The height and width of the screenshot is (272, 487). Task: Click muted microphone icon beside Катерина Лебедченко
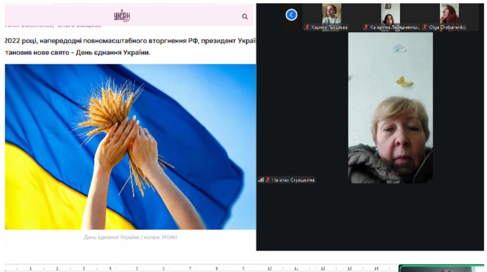(366, 27)
